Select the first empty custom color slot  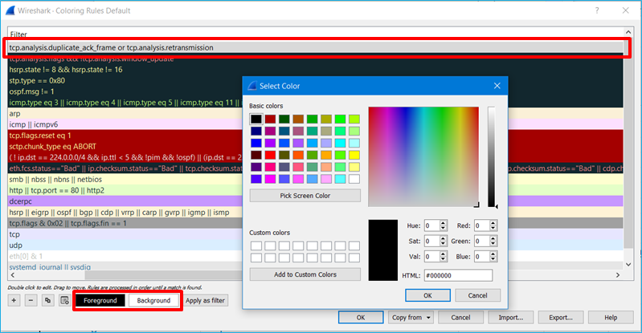(x=256, y=246)
